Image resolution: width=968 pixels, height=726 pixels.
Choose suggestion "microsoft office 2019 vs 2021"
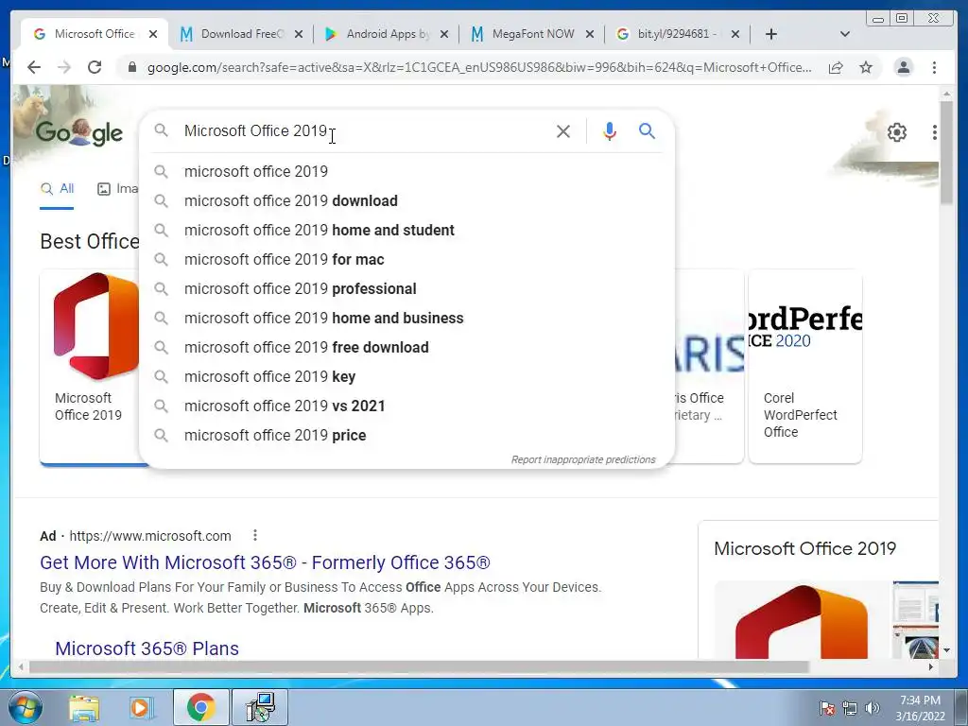(x=406, y=406)
